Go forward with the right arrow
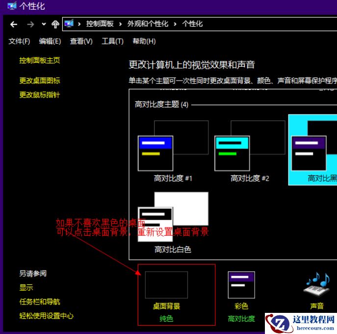Screen dimensions: 337x334 (30, 25)
